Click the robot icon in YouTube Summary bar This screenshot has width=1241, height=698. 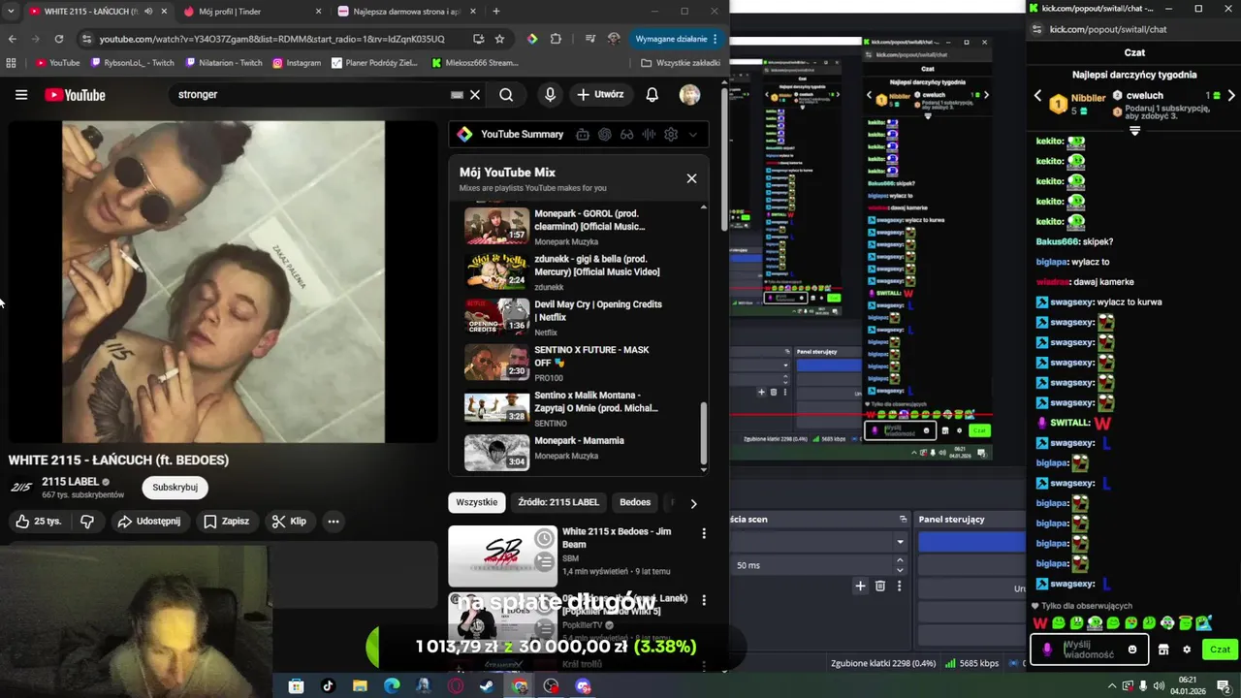coord(583,135)
